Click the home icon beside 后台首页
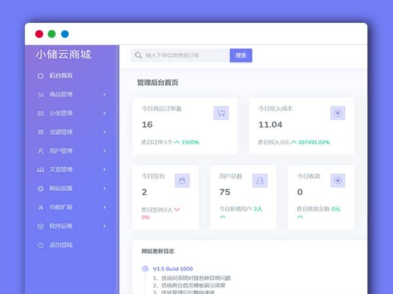The width and height of the screenshot is (393, 294). pyautogui.click(x=41, y=75)
